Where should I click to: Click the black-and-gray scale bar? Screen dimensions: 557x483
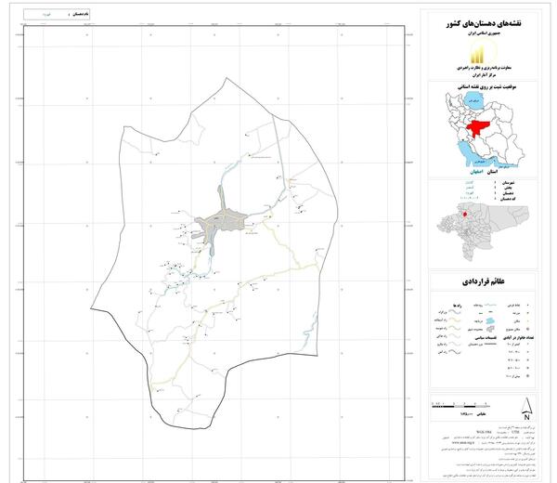461,406
